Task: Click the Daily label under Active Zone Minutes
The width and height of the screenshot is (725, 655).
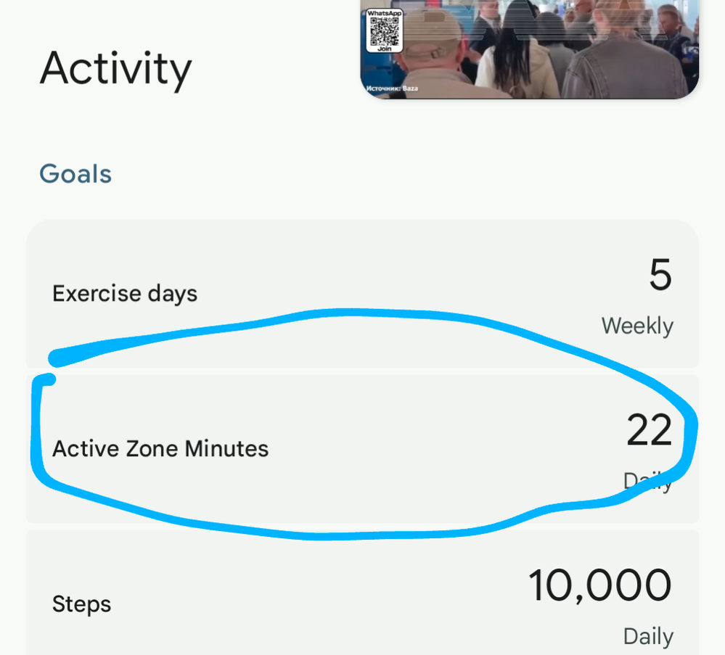Action: (648, 481)
